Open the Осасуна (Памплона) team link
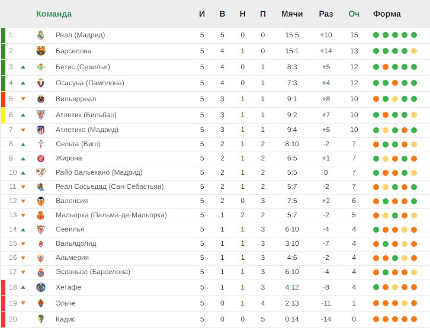 [x=89, y=83]
